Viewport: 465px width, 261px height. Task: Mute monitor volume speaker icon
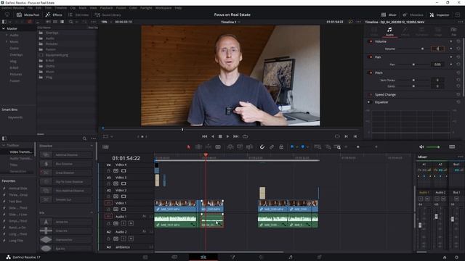[421, 146]
